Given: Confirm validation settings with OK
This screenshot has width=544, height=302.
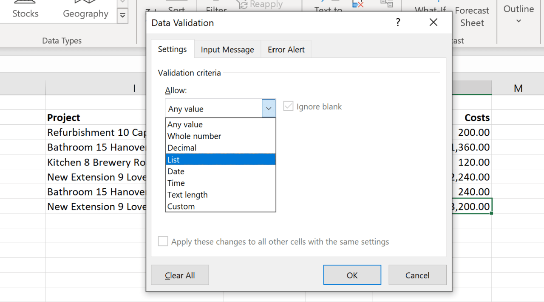Looking at the screenshot, I should 352,275.
